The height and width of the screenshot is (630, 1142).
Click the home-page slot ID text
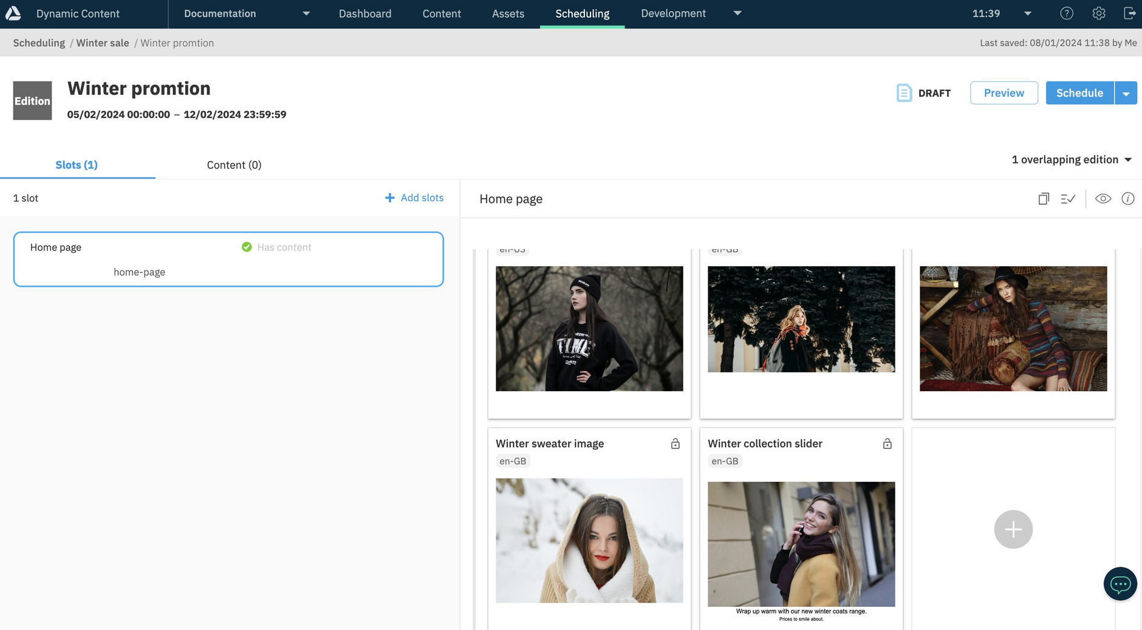pyautogui.click(x=139, y=272)
